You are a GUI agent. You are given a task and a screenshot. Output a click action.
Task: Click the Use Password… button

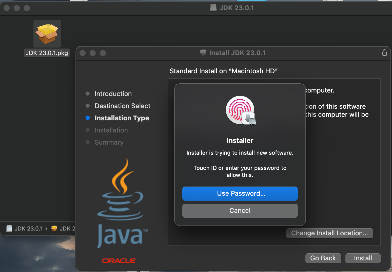240,193
